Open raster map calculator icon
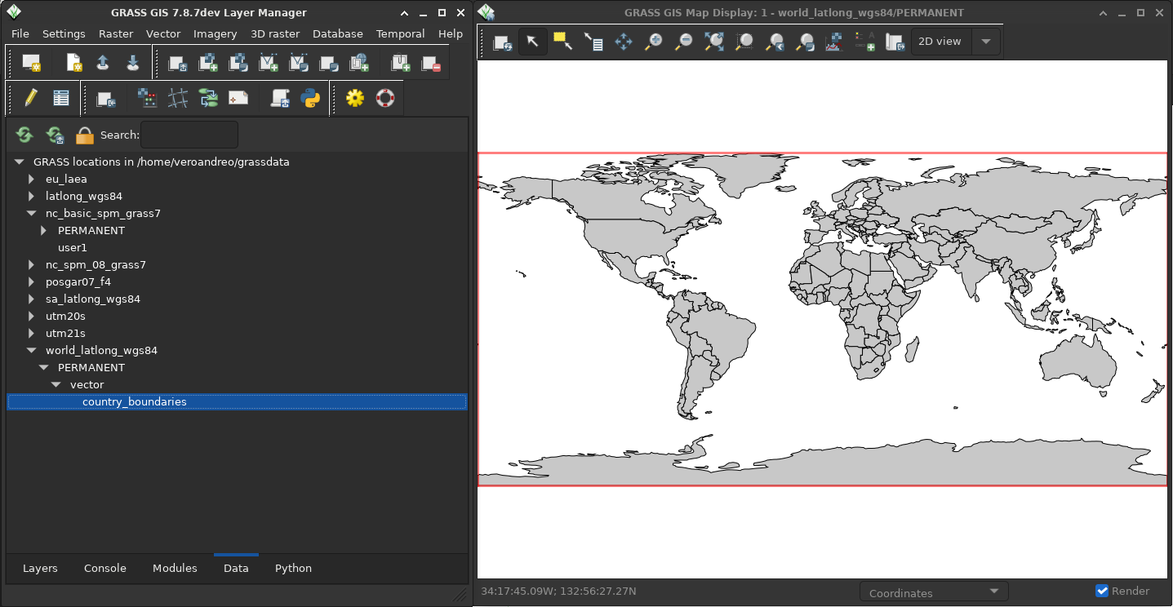This screenshot has height=607, width=1173. 148,98
